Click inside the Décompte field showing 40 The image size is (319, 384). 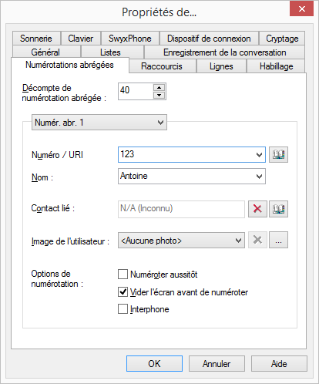[x=136, y=91]
